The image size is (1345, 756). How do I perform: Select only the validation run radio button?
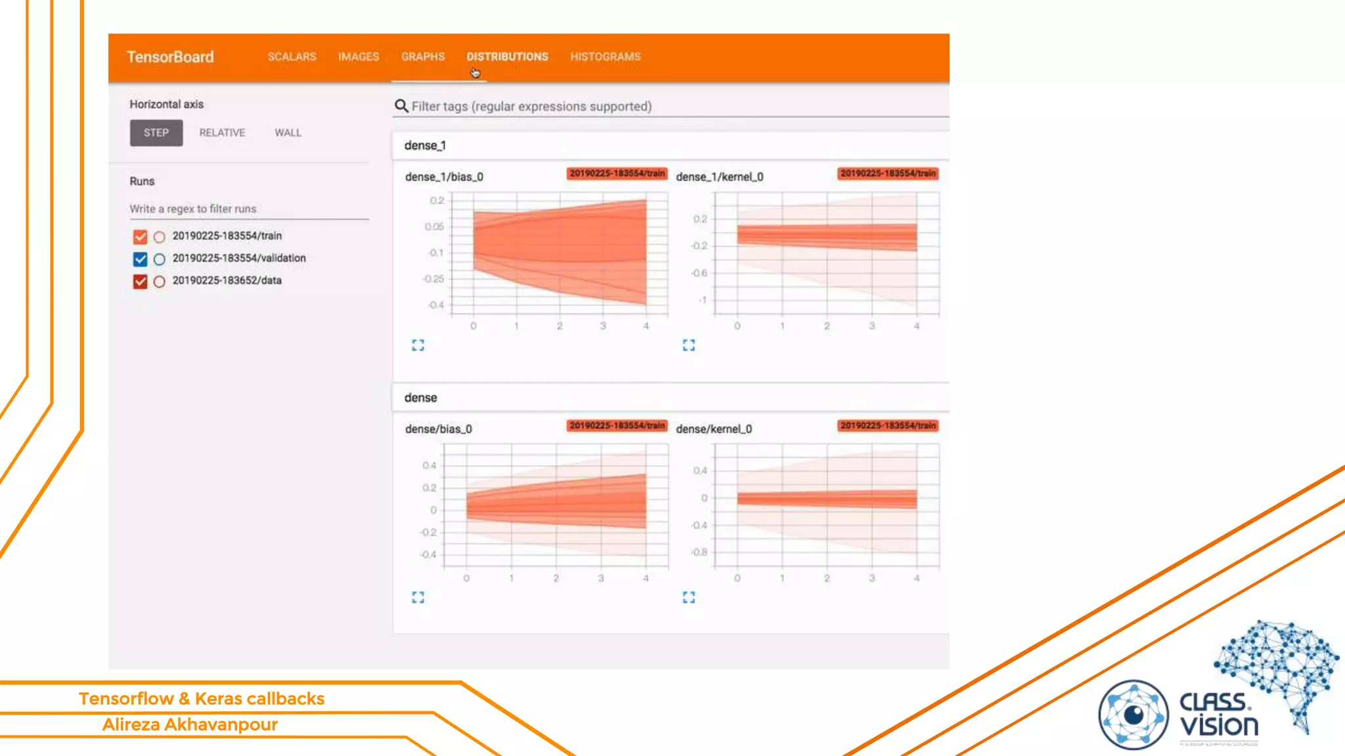coord(160,259)
